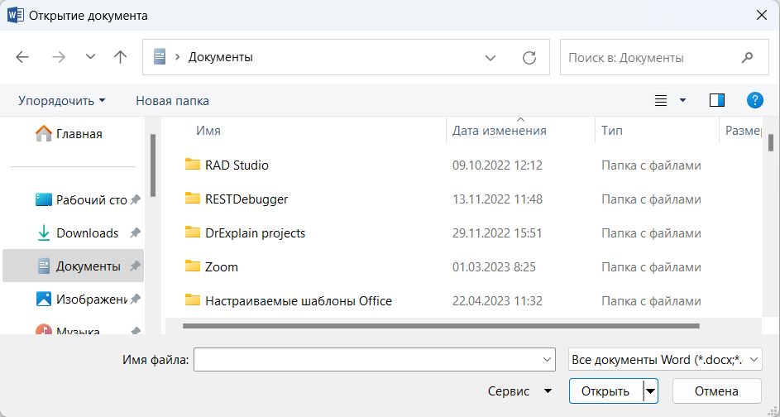Click the search magnifier icon
The height and width of the screenshot is (417, 780).
click(x=748, y=58)
